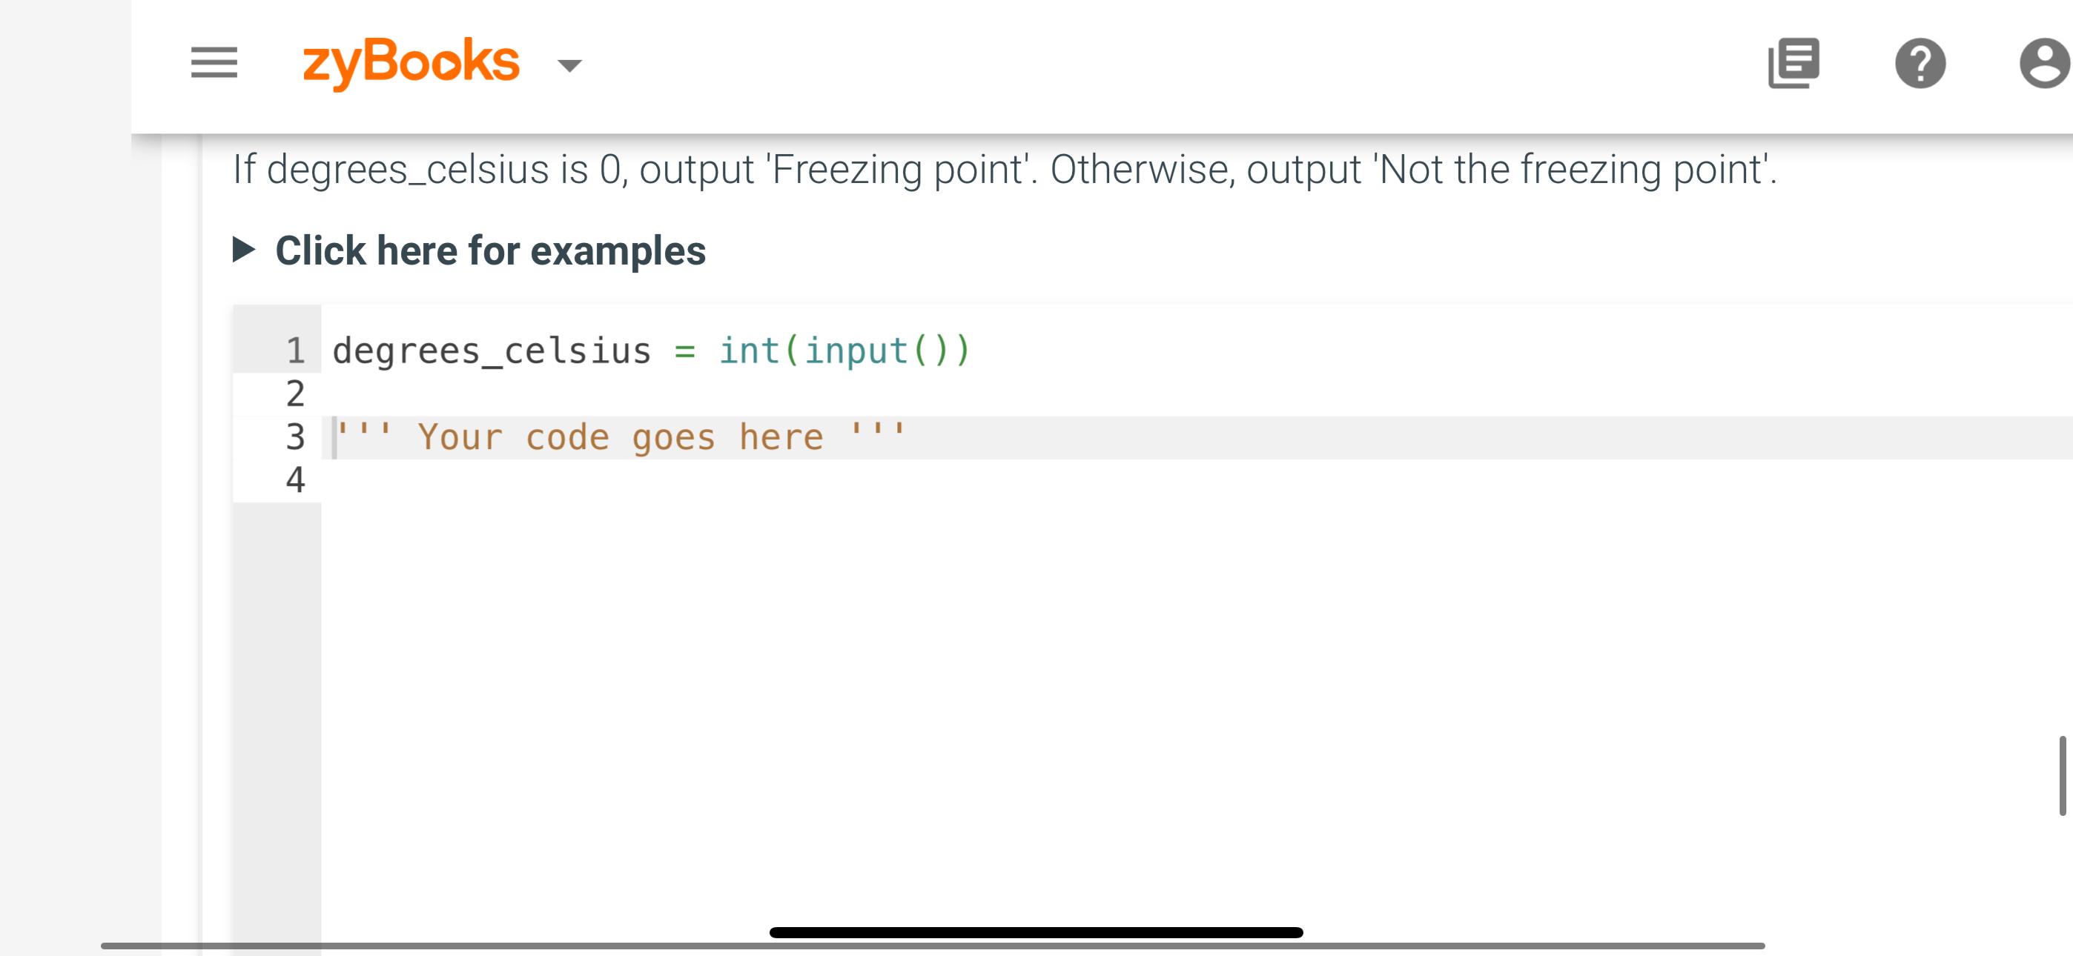Click the int(input()) expression in the code
The height and width of the screenshot is (956, 2073).
tap(844, 348)
